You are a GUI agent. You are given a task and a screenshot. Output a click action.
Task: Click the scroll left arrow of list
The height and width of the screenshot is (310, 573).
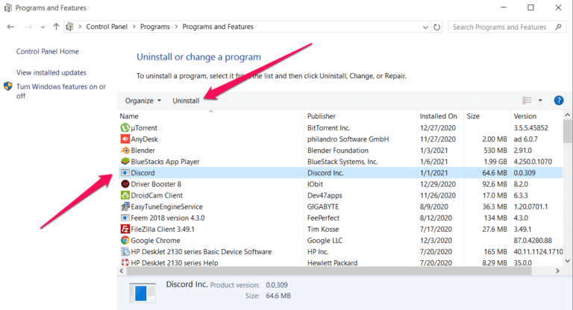122,271
